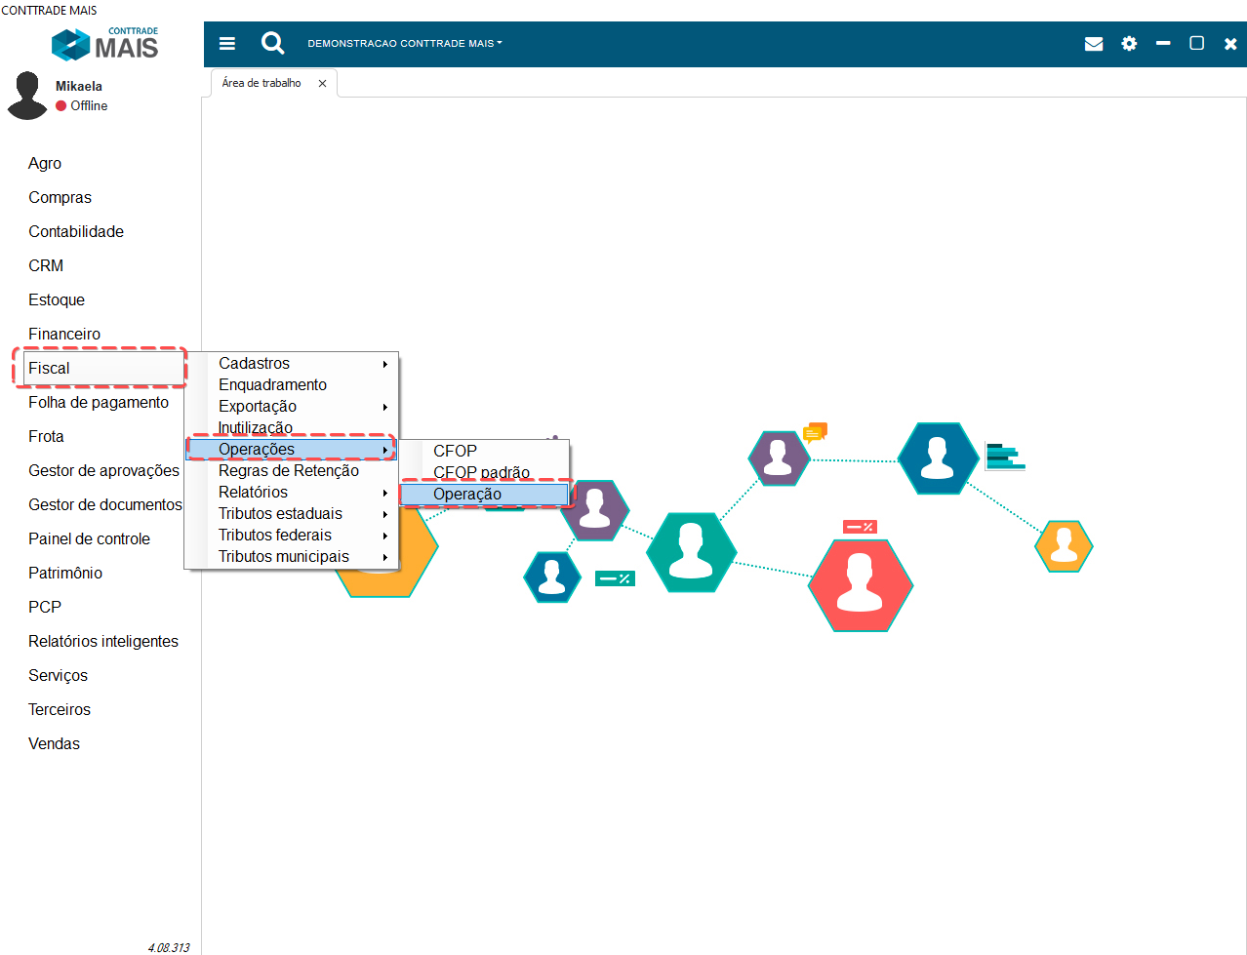Choose CFOP from Operações submenu
This screenshot has height=955, width=1247.
(456, 452)
